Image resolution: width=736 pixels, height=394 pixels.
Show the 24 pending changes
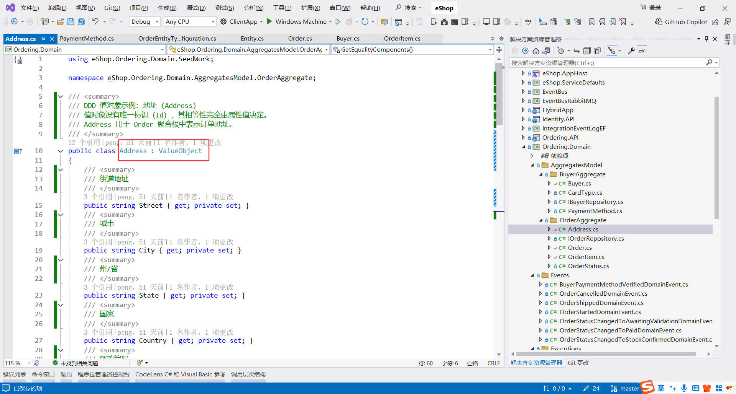tap(591, 388)
